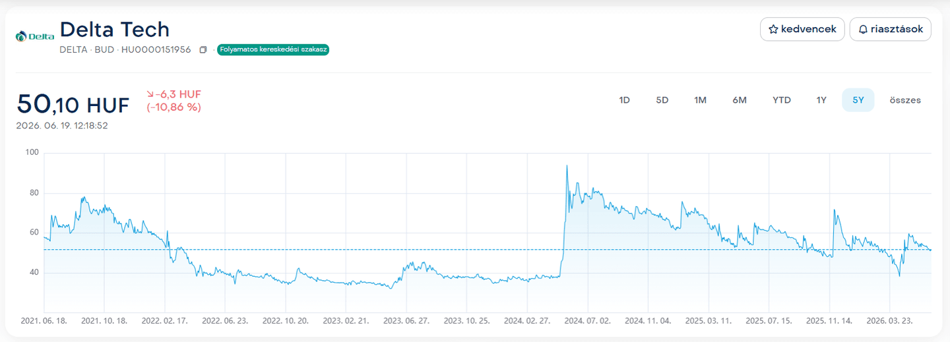Click the 100 y-axis label
This screenshot has width=950, height=342.
pos(32,153)
